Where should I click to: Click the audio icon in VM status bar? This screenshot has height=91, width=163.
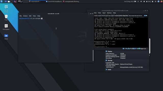[x=127, y=49]
